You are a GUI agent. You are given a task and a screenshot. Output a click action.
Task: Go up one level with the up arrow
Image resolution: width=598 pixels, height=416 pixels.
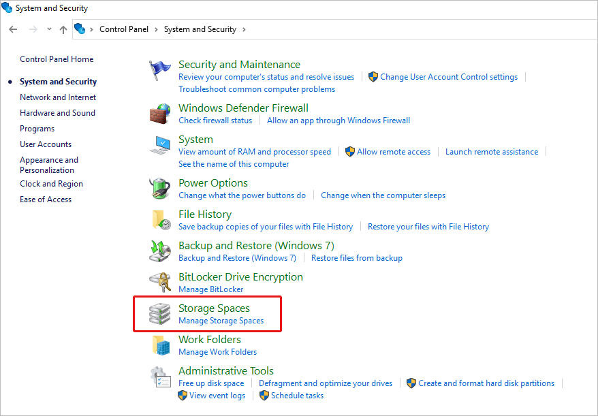coord(63,29)
